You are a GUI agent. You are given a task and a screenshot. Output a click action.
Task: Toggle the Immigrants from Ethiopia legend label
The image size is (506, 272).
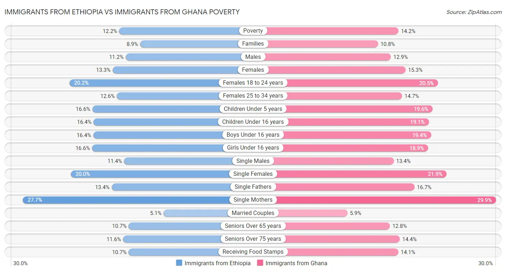[217, 263]
